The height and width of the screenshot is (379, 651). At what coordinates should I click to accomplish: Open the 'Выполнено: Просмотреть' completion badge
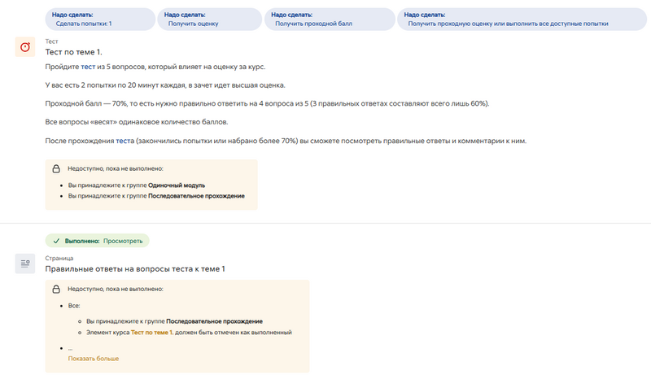coord(98,241)
